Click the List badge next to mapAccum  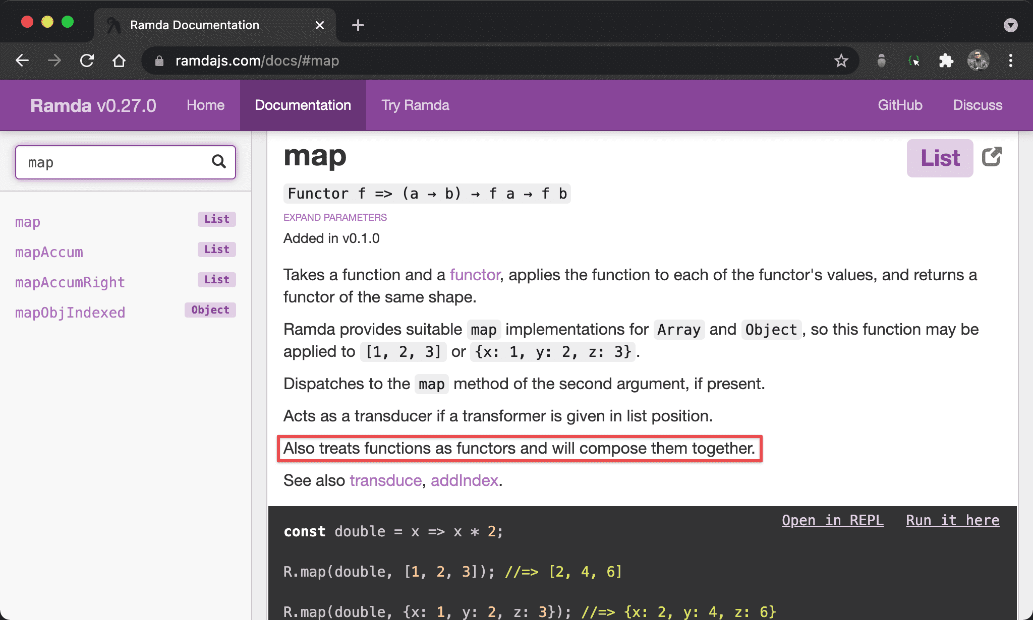[217, 249]
